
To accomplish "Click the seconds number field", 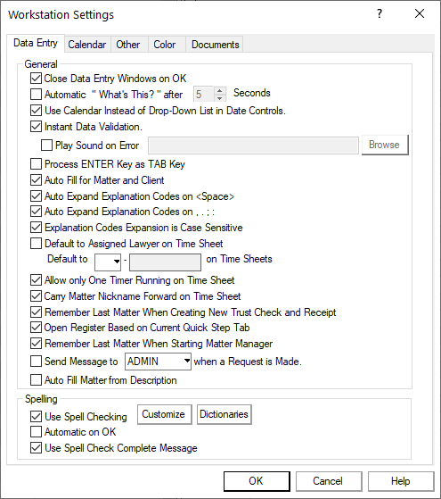I will coord(204,95).
